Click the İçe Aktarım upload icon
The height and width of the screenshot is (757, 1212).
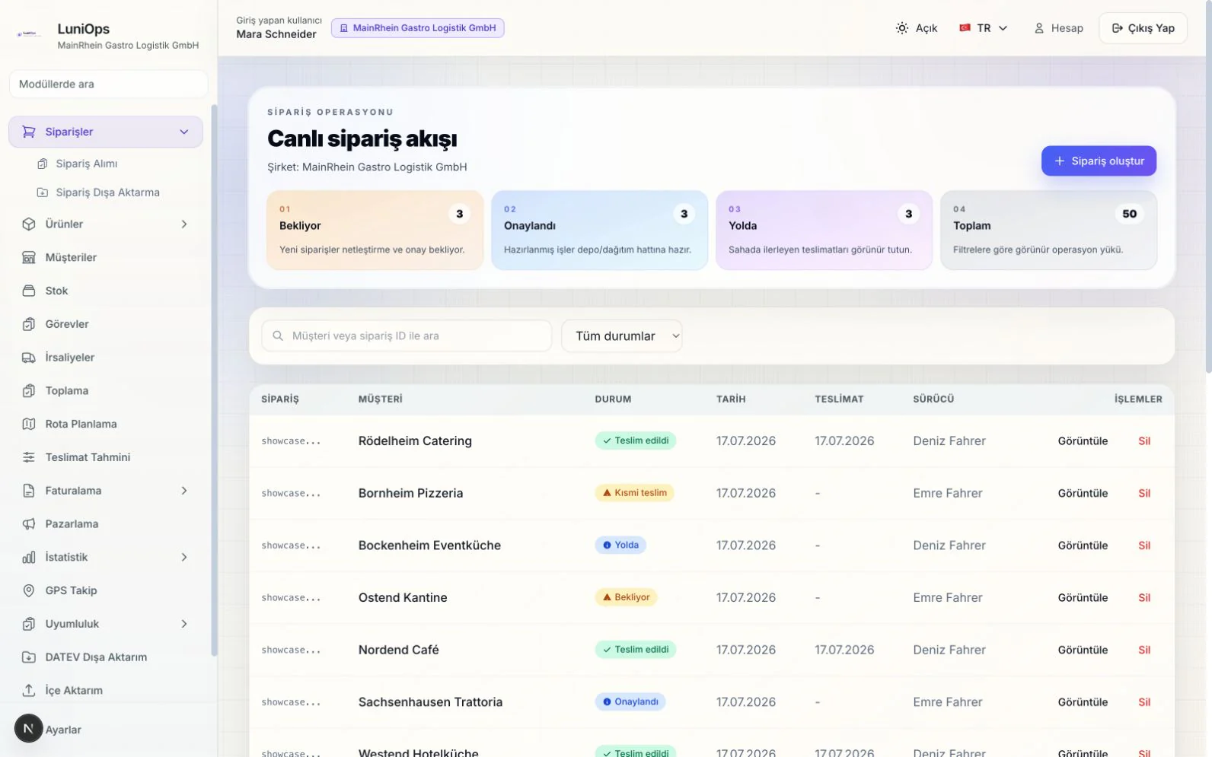coord(29,690)
